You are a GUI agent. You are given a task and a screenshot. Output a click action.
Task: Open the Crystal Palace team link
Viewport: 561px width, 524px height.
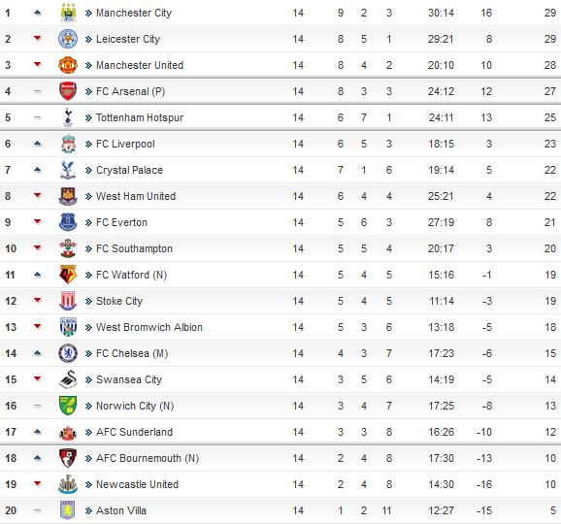pos(129,170)
